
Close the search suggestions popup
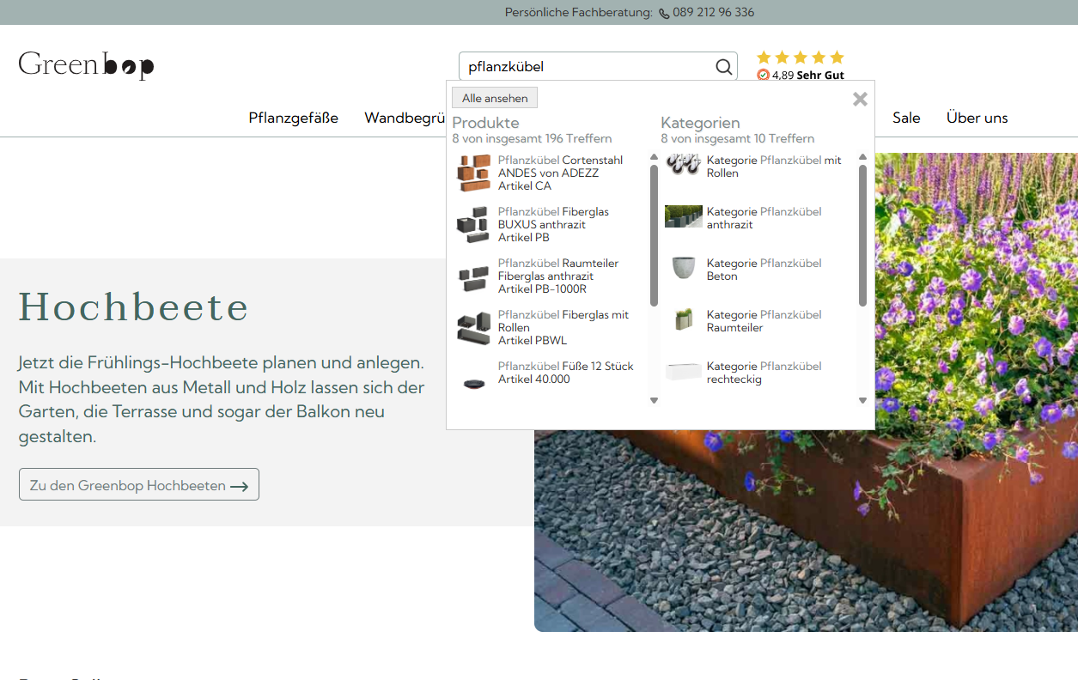(860, 100)
